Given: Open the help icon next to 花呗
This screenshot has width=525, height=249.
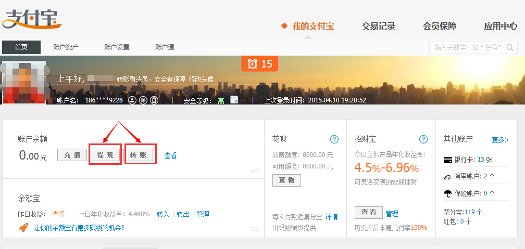Looking at the screenshot, I should (x=334, y=139).
